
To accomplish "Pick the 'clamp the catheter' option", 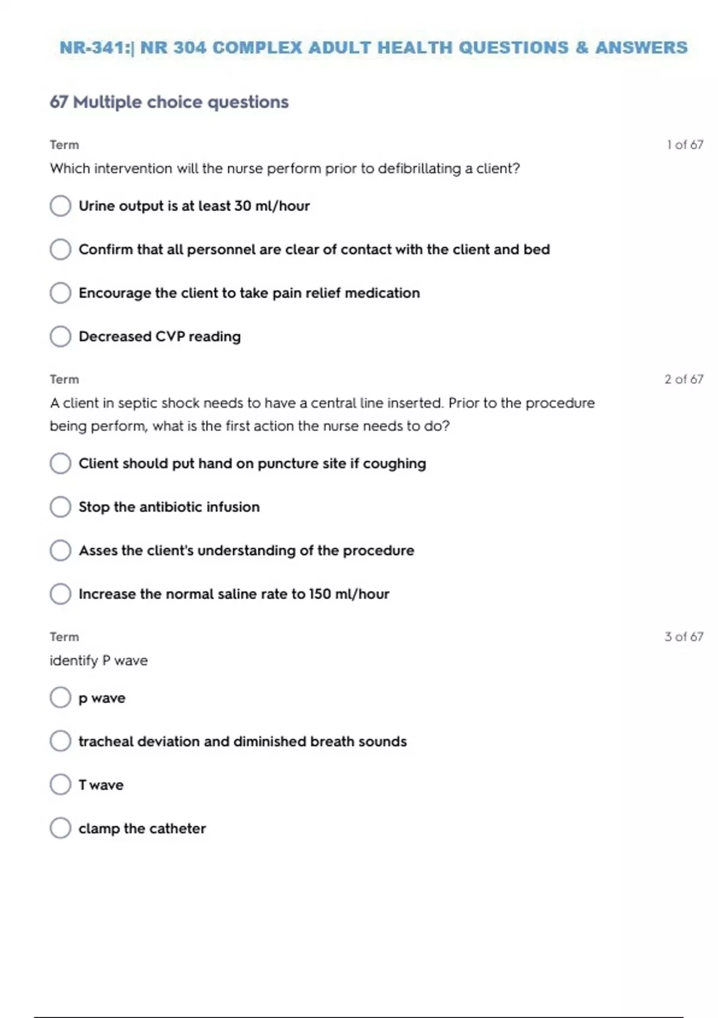I will pyautogui.click(x=60, y=828).
